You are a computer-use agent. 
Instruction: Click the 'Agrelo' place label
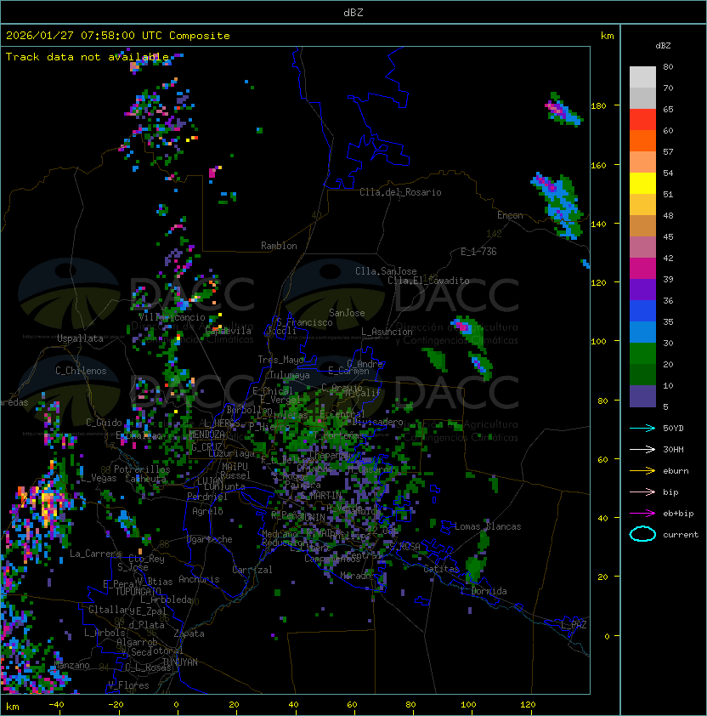coord(207,511)
